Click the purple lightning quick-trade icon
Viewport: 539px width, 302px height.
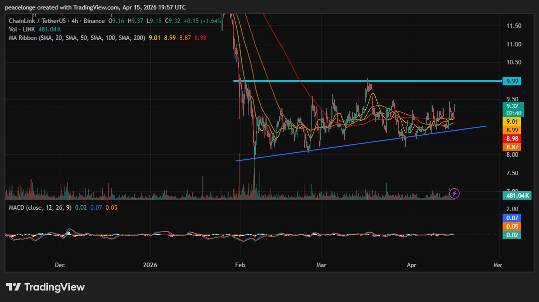coord(454,194)
